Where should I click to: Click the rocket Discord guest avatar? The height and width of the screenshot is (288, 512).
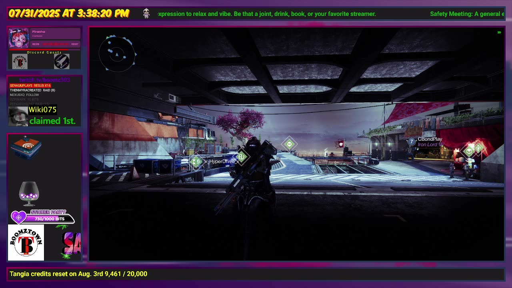(x=62, y=62)
